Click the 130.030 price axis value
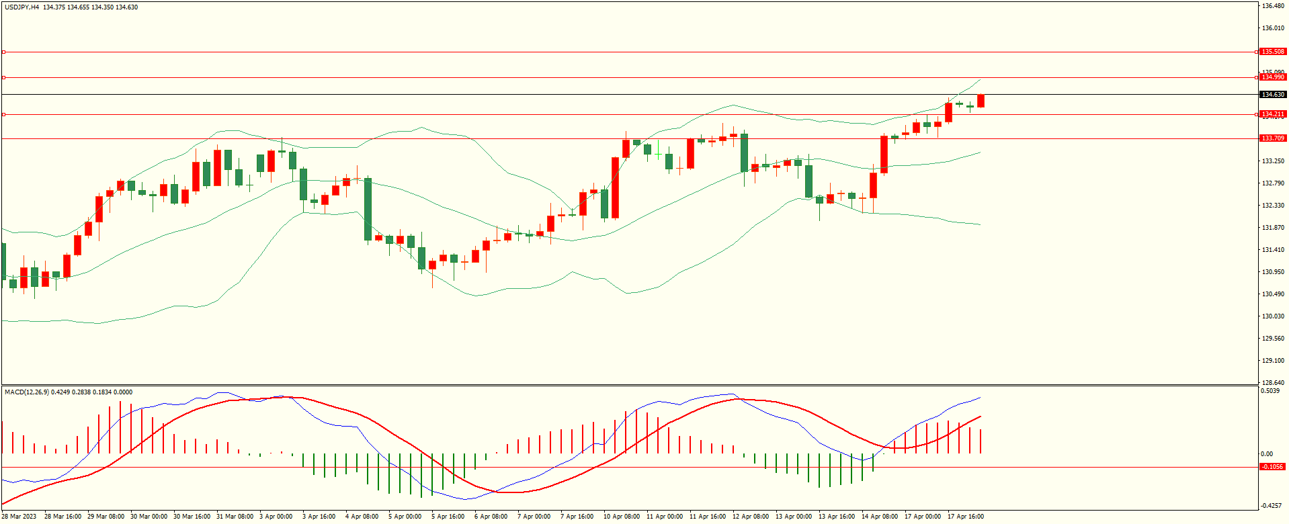1289x524 pixels. pos(1273,316)
